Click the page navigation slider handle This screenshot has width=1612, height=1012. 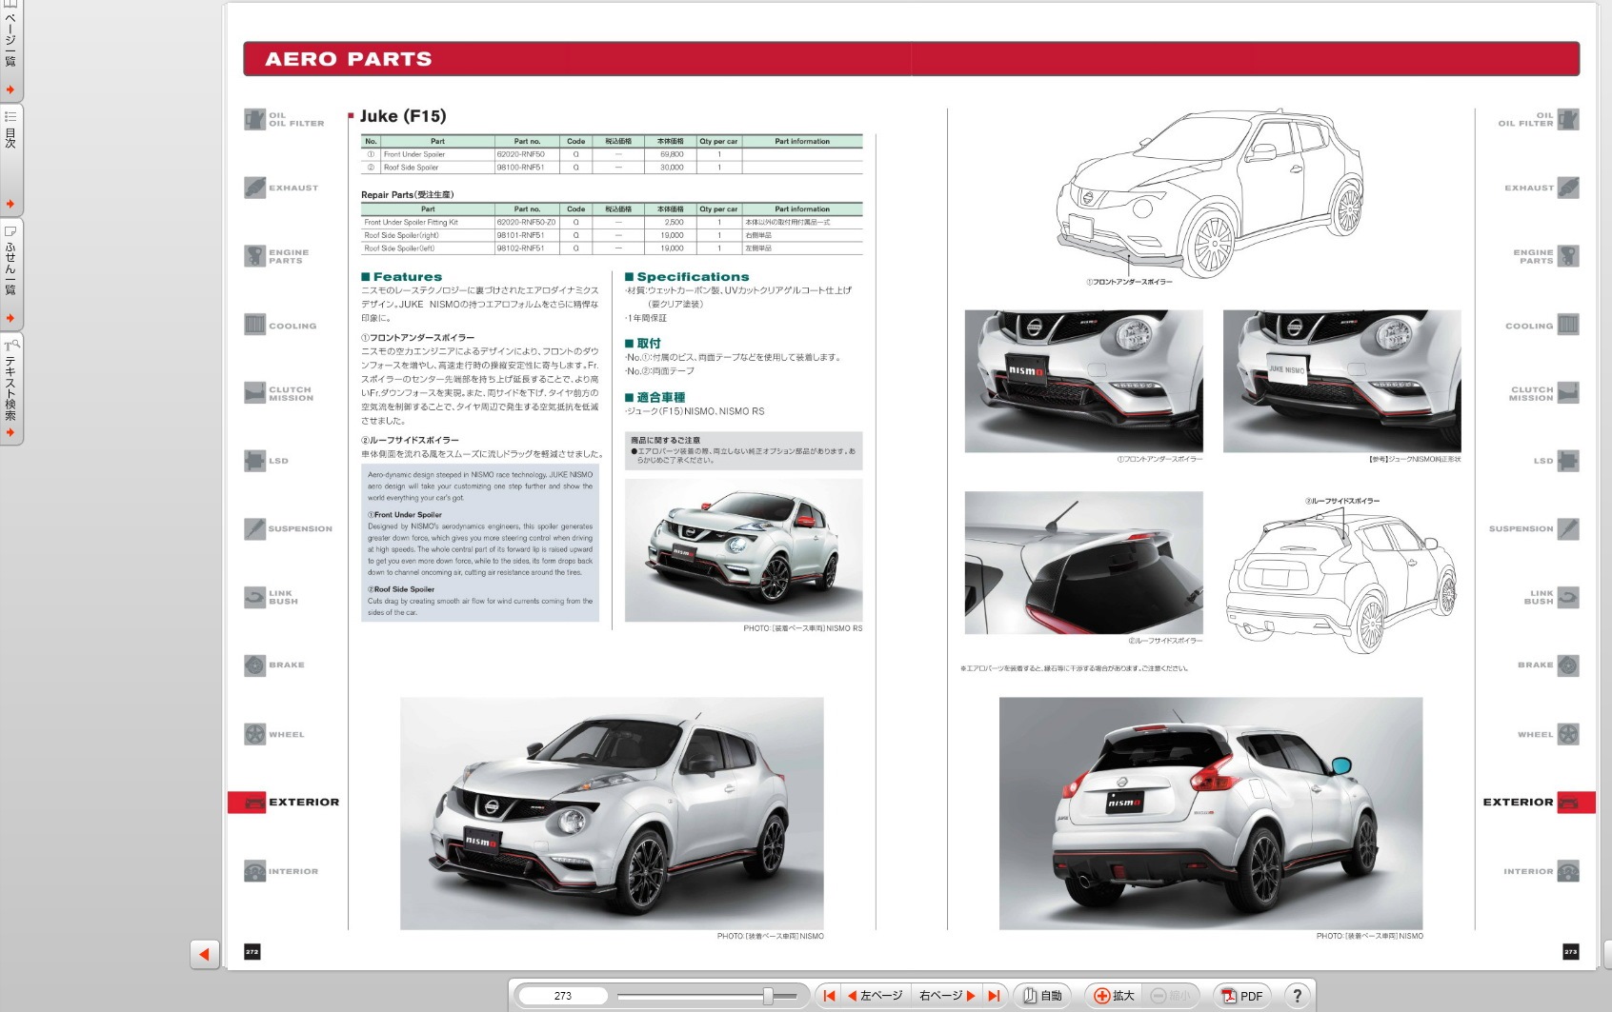(768, 996)
